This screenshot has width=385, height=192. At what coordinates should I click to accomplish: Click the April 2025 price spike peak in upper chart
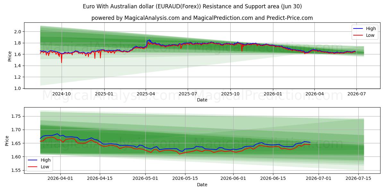point(149,40)
